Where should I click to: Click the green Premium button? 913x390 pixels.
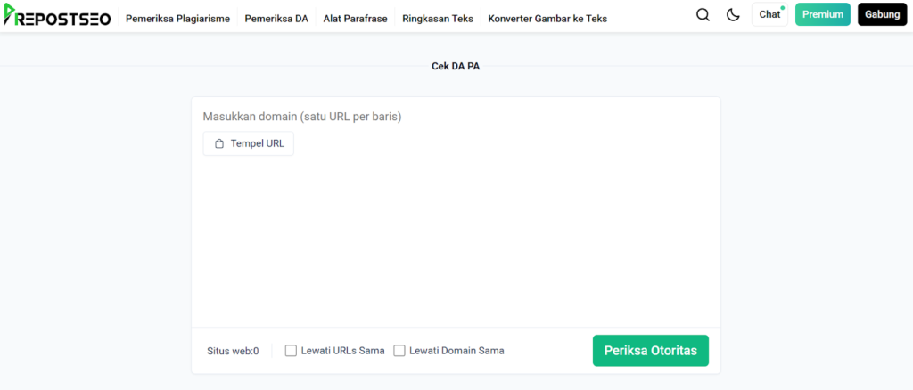[822, 15]
